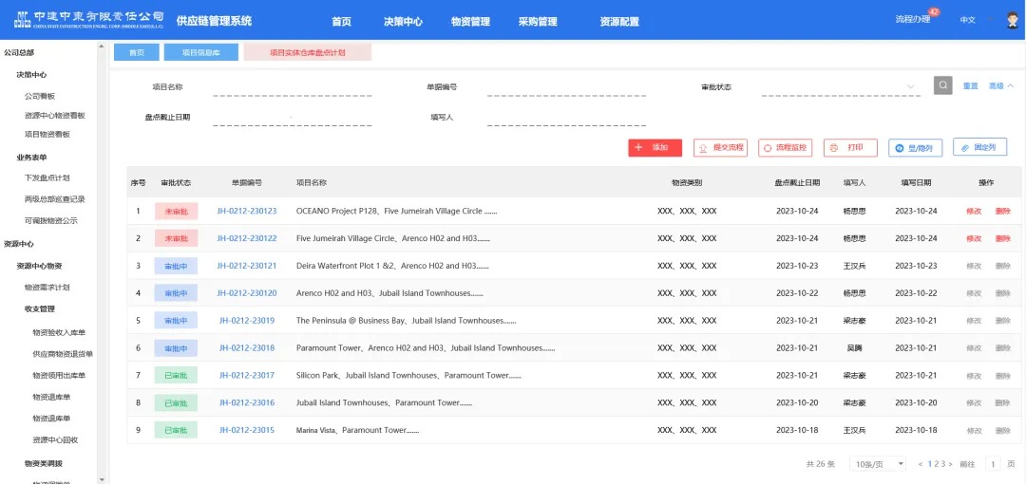Open the 采购管理 top menu
1026x485 pixels.
538,22
